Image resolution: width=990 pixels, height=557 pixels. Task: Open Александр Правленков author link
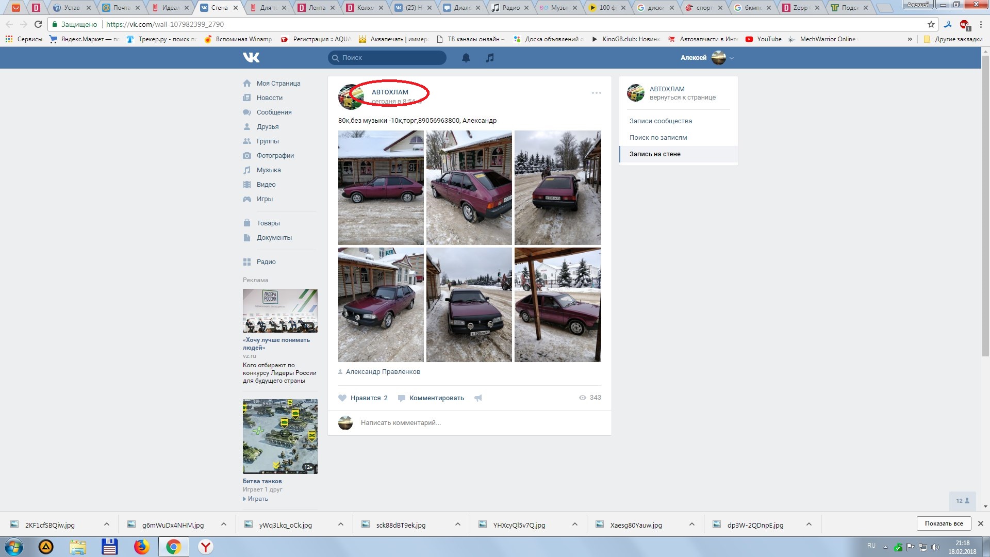[x=383, y=372]
